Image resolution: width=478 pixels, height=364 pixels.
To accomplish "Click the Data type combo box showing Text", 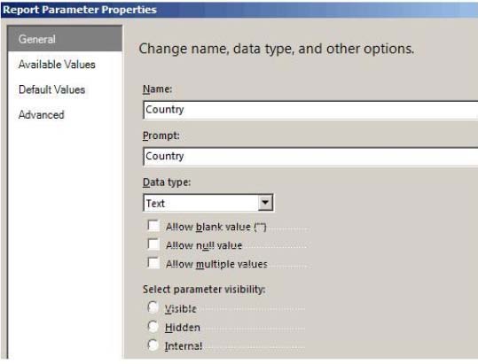I will pyautogui.click(x=208, y=203).
